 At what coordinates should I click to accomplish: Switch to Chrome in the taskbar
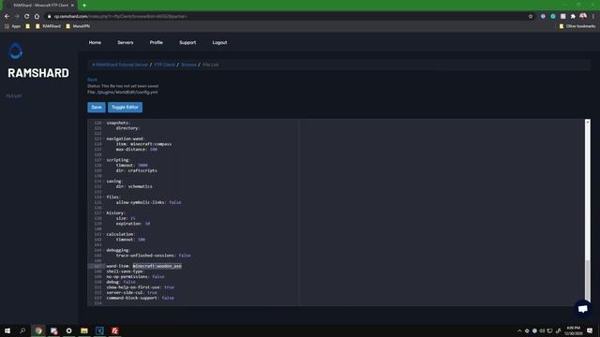click(x=38, y=330)
